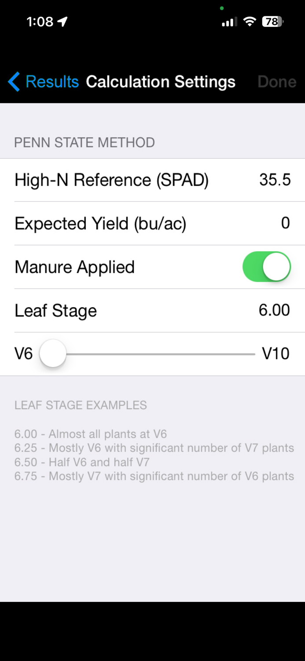This screenshot has height=661, width=305.
Task: Tap the slider thumb knob
Action: tap(52, 353)
